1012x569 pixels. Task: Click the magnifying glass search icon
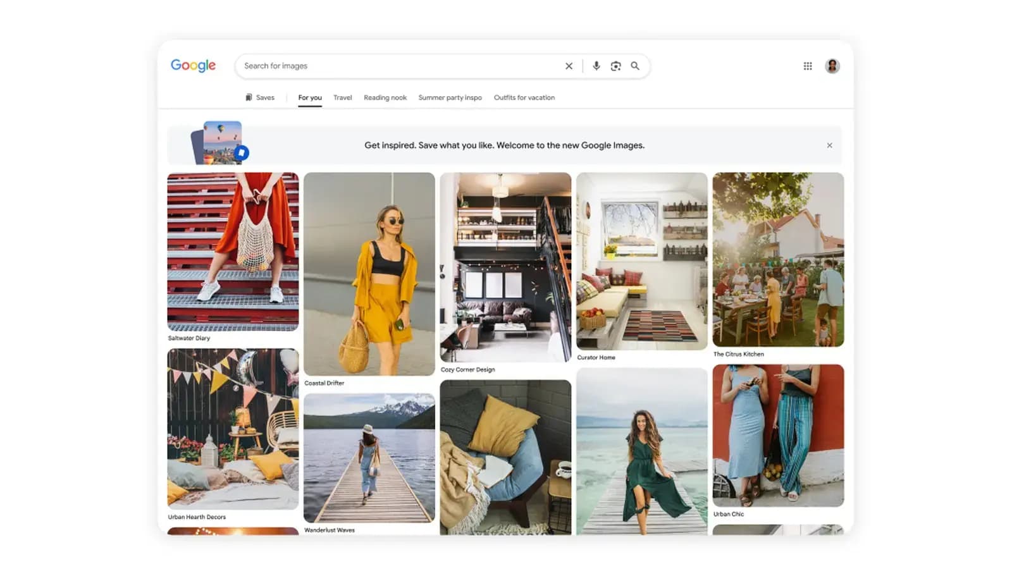click(x=635, y=66)
